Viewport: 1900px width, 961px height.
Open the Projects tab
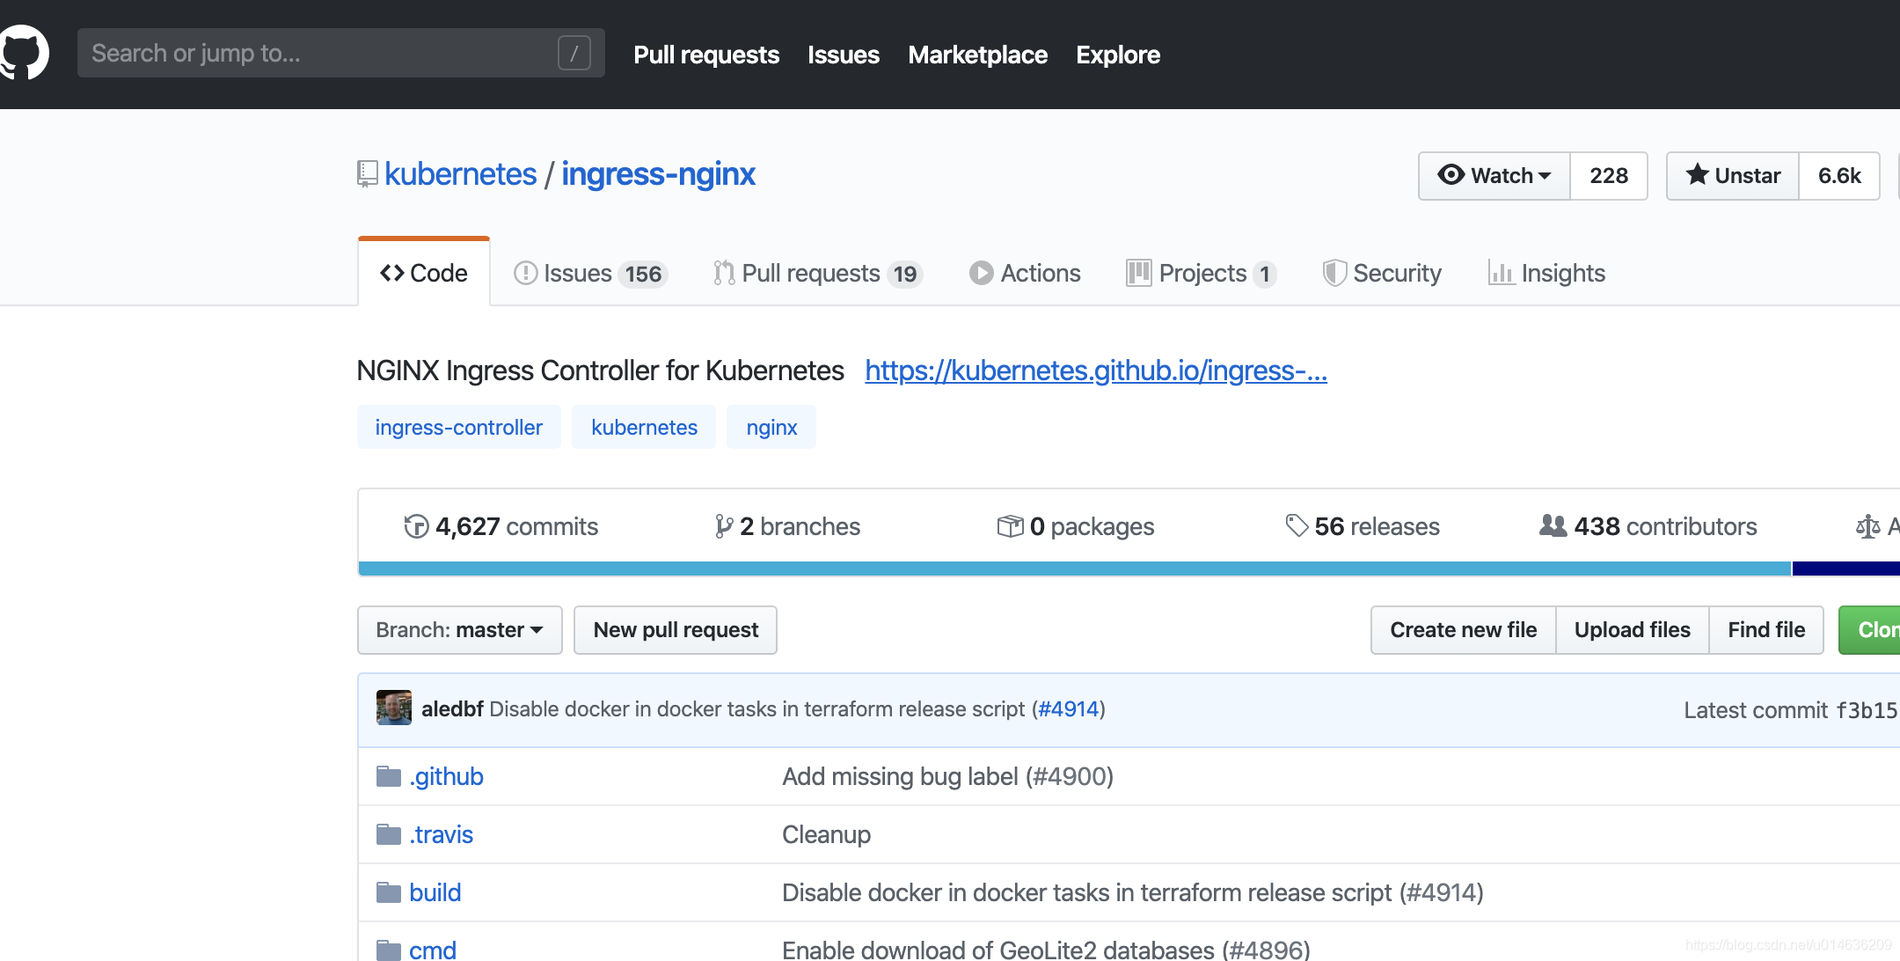[1202, 273]
